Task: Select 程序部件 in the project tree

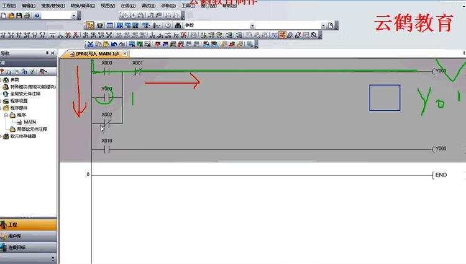Action: pyautogui.click(x=19, y=108)
